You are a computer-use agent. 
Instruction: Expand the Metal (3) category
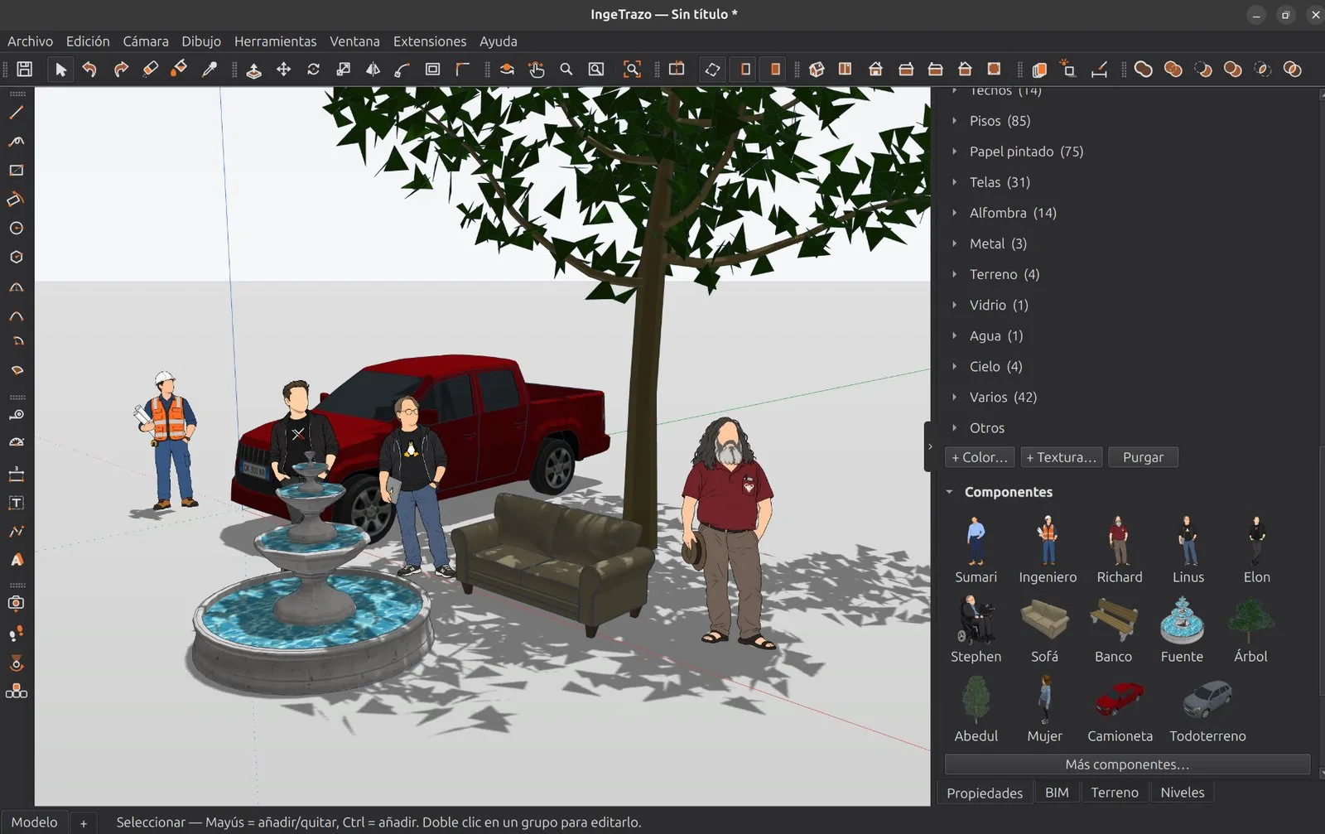(x=954, y=243)
